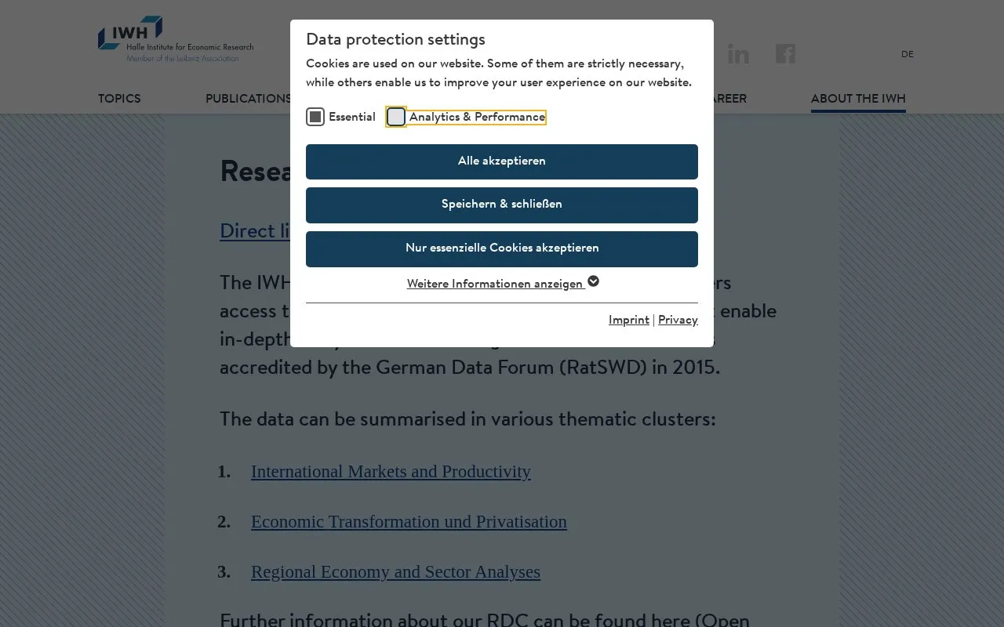Open the Facebook icon in header
1004x627 pixels.
785,53
